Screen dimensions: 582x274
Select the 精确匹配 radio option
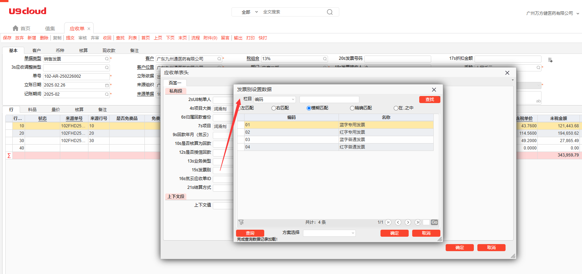tap(352, 108)
